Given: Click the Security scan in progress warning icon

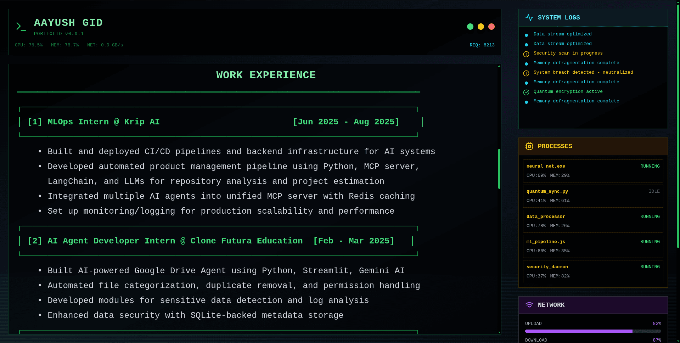Looking at the screenshot, I should click(526, 54).
